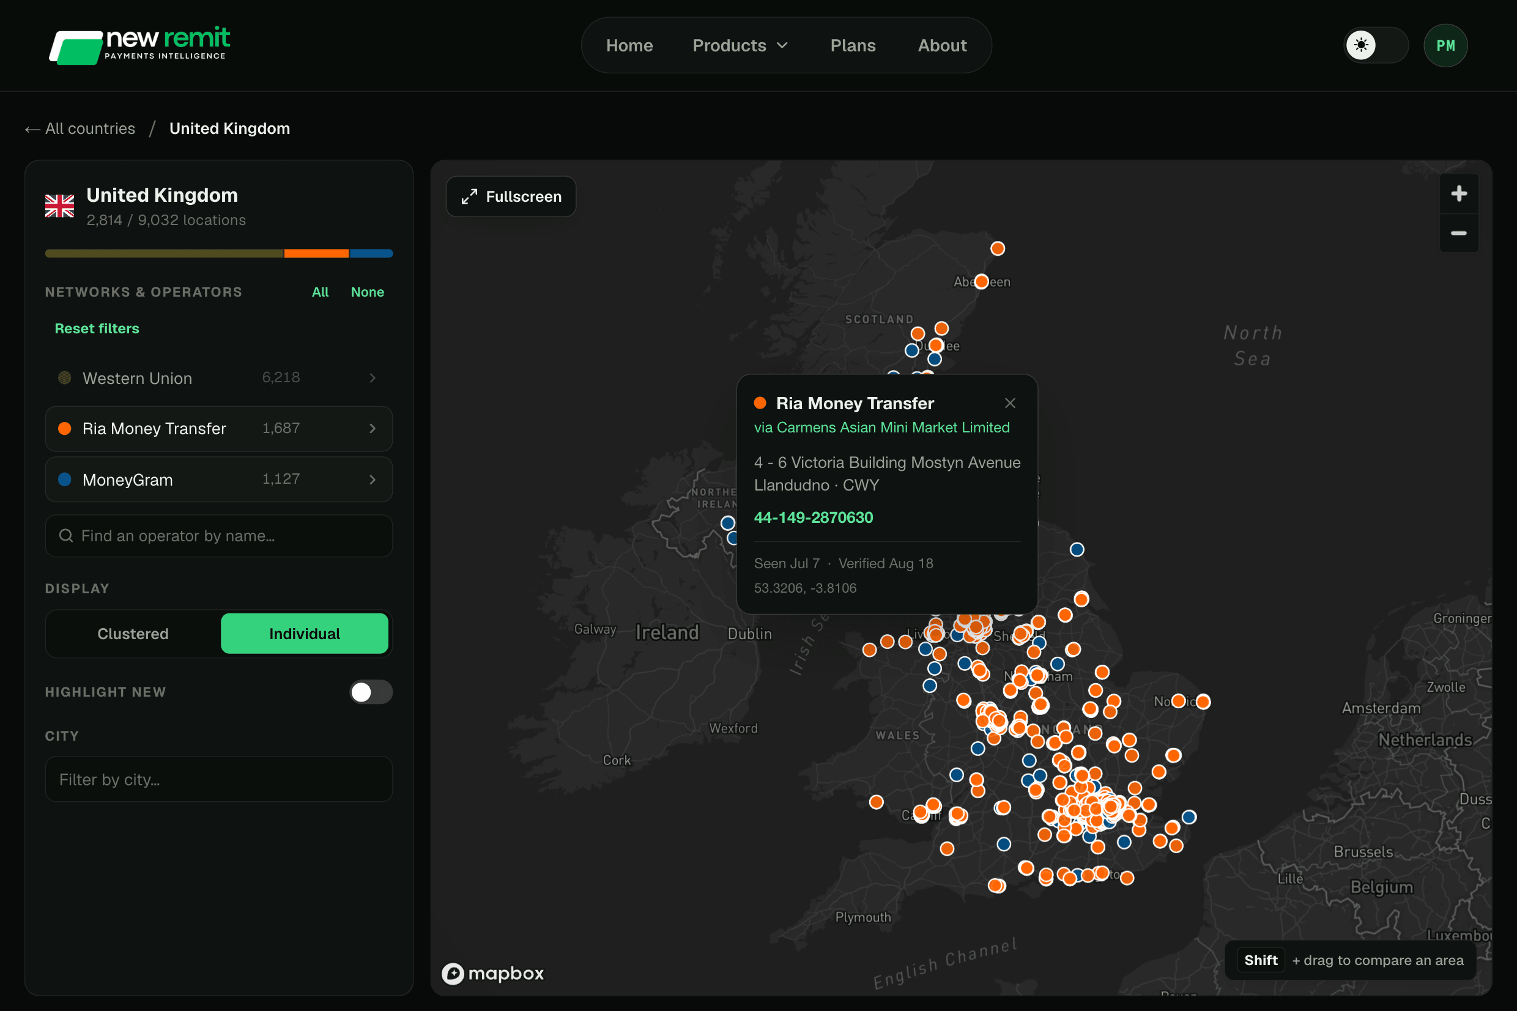
Task: Close the Ria Money Transfer popup
Action: tap(1010, 403)
